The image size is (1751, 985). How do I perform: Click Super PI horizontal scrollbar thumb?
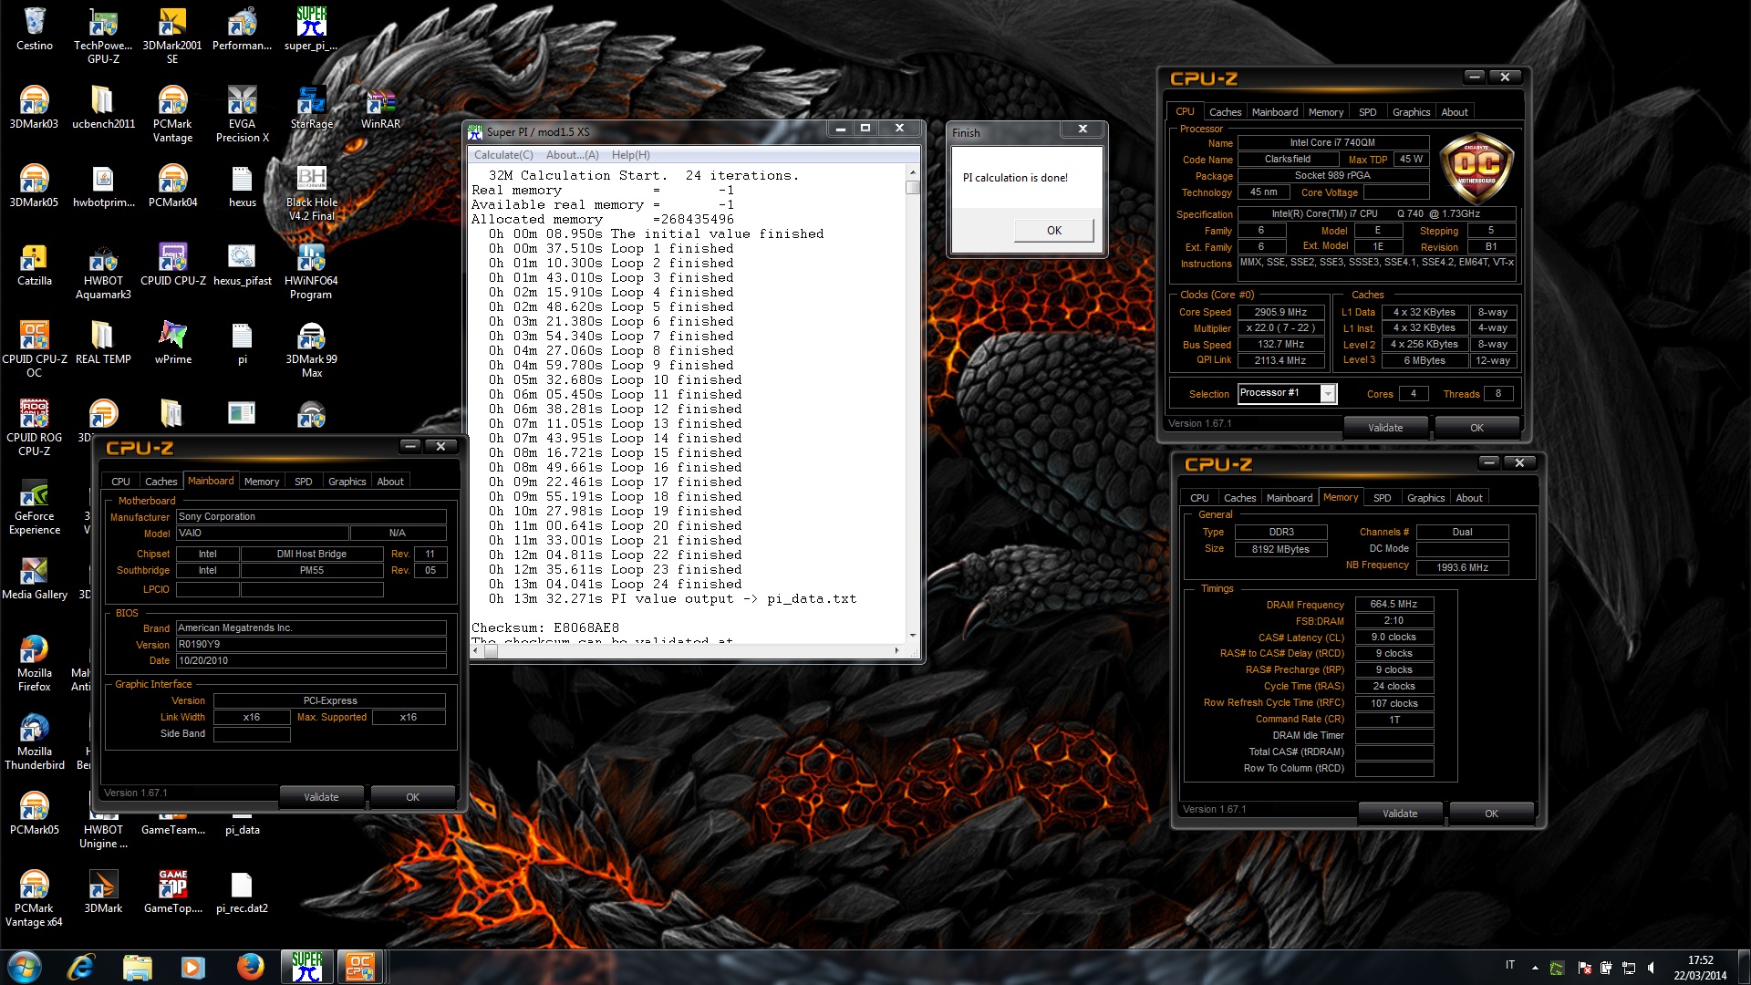click(491, 651)
